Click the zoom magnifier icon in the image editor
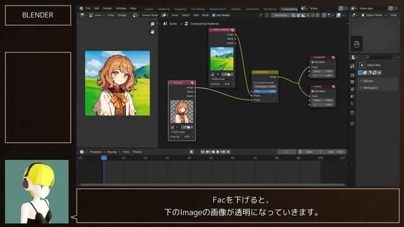This screenshot has height=227, width=404. [152, 24]
